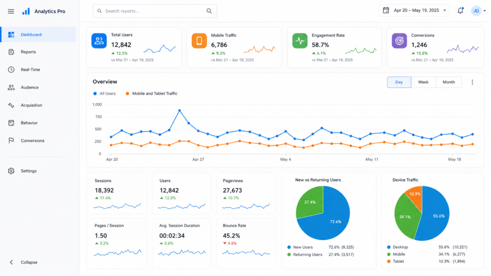Click the blue Total Users icon
This screenshot has height=276, width=491.
(x=99, y=41)
